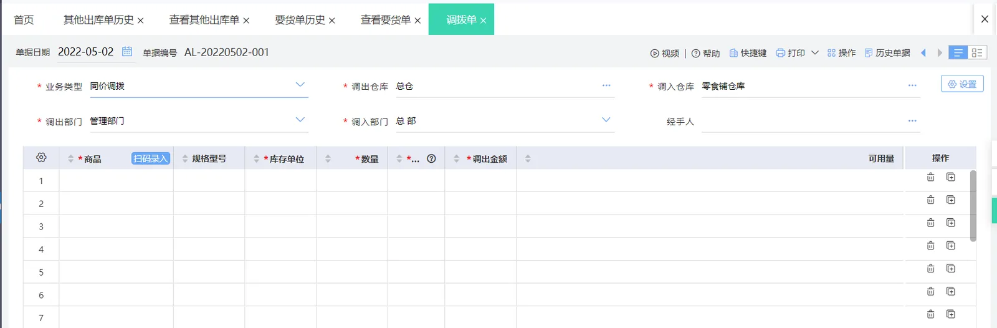
Task: Open 历史单据 history documents
Action: (887, 53)
